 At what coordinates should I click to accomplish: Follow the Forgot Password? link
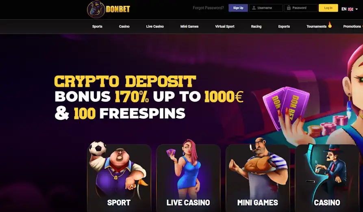click(208, 8)
